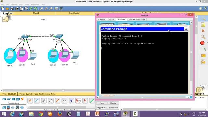Undo the last action with the green arrow

pos(31,9)
